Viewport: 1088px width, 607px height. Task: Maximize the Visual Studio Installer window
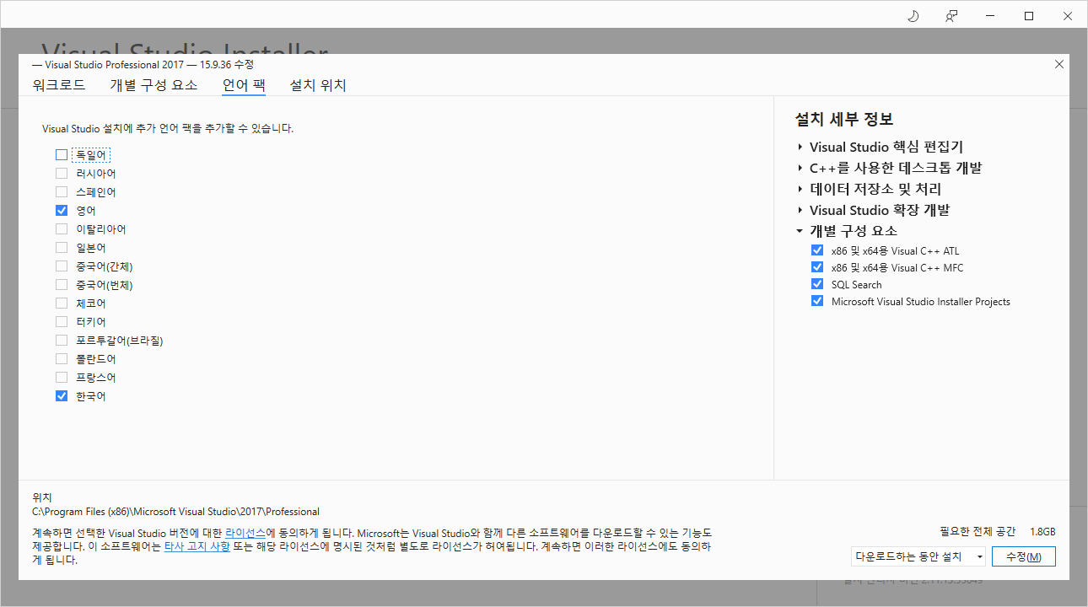coord(1029,16)
